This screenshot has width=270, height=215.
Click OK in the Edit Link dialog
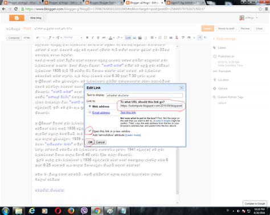point(91,142)
